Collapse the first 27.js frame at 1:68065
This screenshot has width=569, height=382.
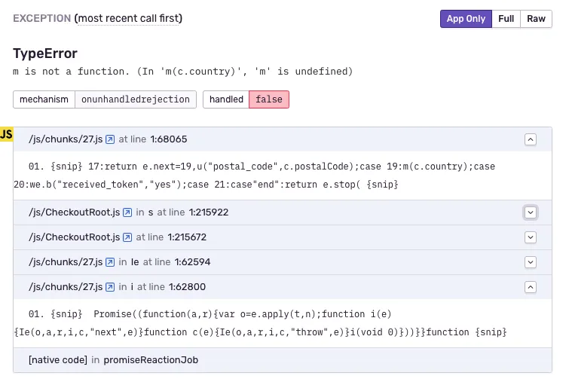click(x=531, y=139)
